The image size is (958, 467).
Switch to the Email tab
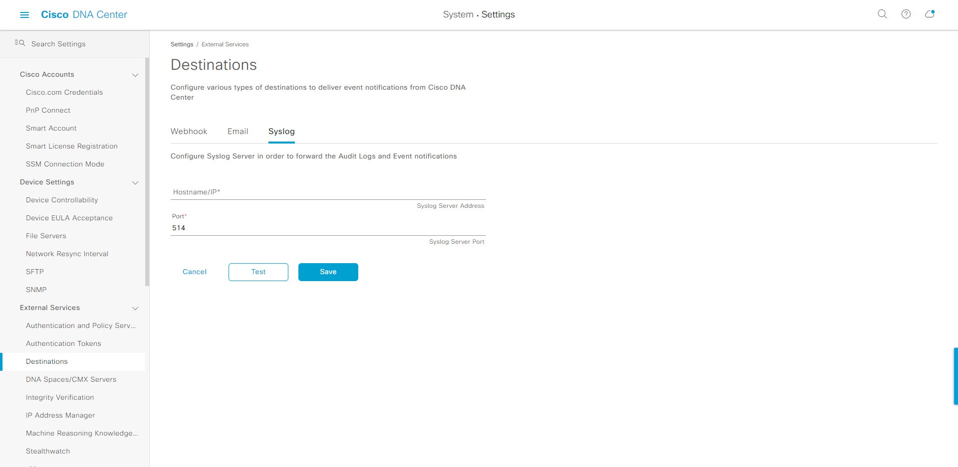[x=238, y=131]
